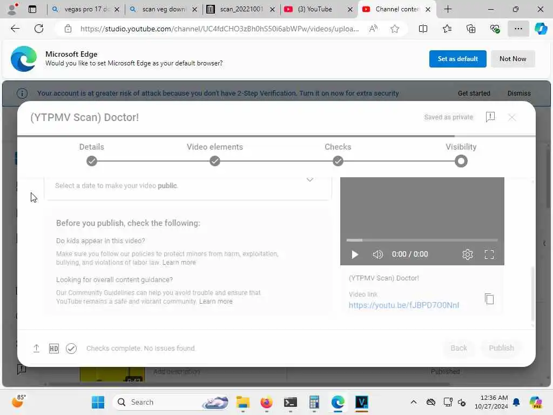Click the Publish button
Screen dimensions: 553x415
coord(501,348)
